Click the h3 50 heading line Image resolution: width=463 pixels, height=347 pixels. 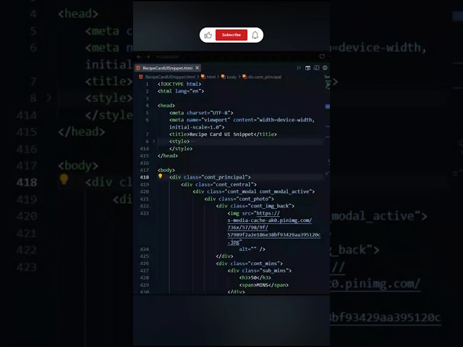click(255, 278)
